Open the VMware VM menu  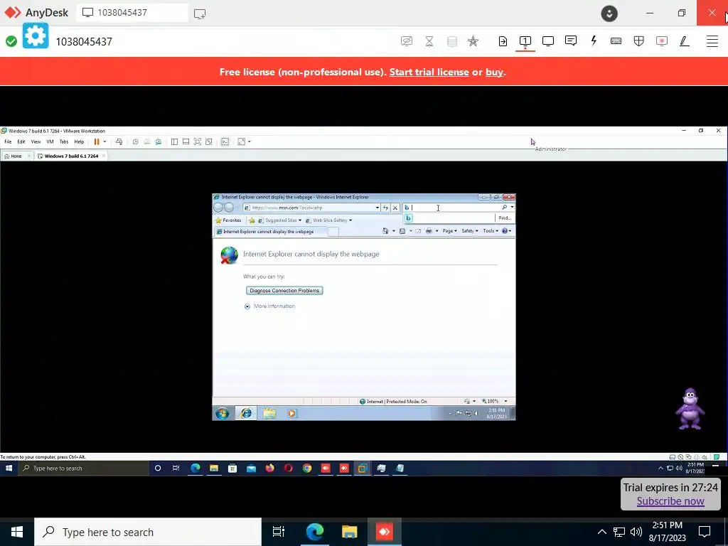pos(50,141)
